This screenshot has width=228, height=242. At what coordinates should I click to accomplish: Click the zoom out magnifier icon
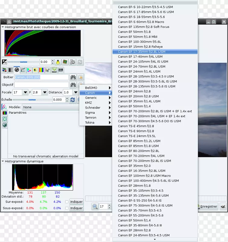[95, 207]
